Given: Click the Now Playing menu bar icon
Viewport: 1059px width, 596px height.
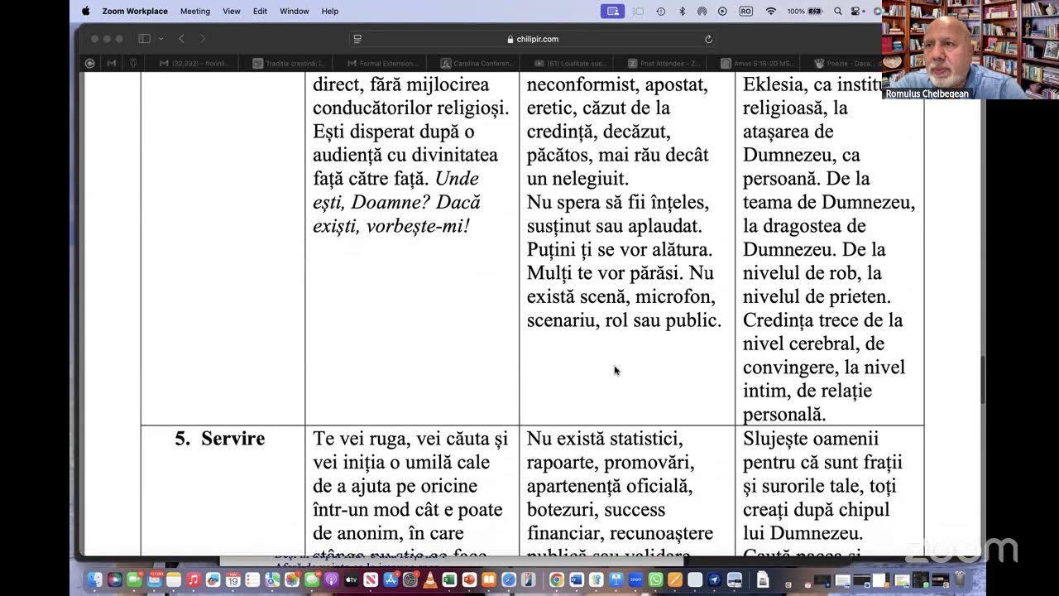Looking at the screenshot, I should (722, 11).
